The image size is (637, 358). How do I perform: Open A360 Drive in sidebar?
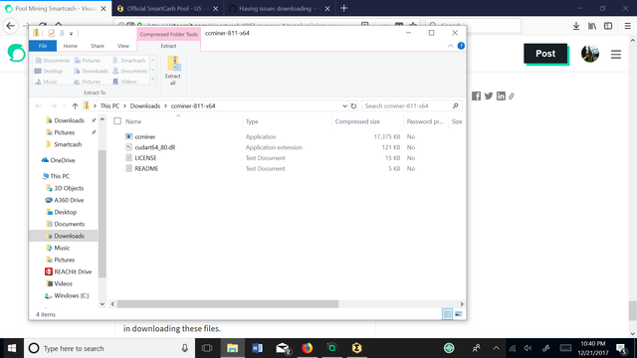tap(69, 200)
